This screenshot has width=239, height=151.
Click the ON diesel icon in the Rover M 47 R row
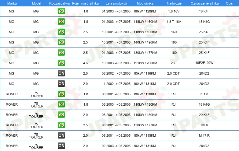pos(61,135)
